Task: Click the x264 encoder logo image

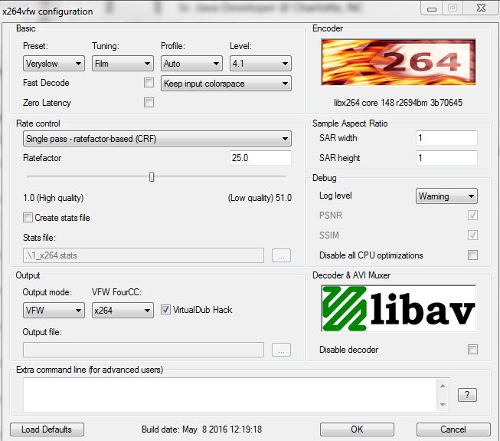Action: [398, 62]
